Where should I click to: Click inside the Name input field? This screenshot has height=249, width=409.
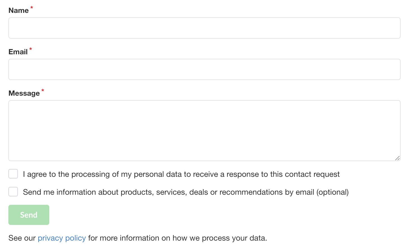[204, 28]
